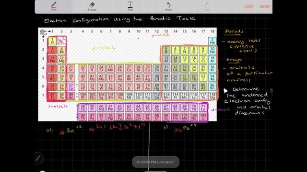
Task: Select the Gold (79 Au) cell
Action: 147,87
